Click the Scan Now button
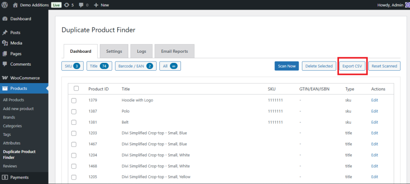 click(287, 66)
